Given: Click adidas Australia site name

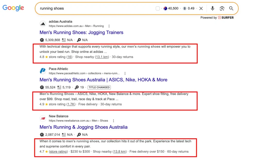Looking at the screenshot, I should point(60,22).
